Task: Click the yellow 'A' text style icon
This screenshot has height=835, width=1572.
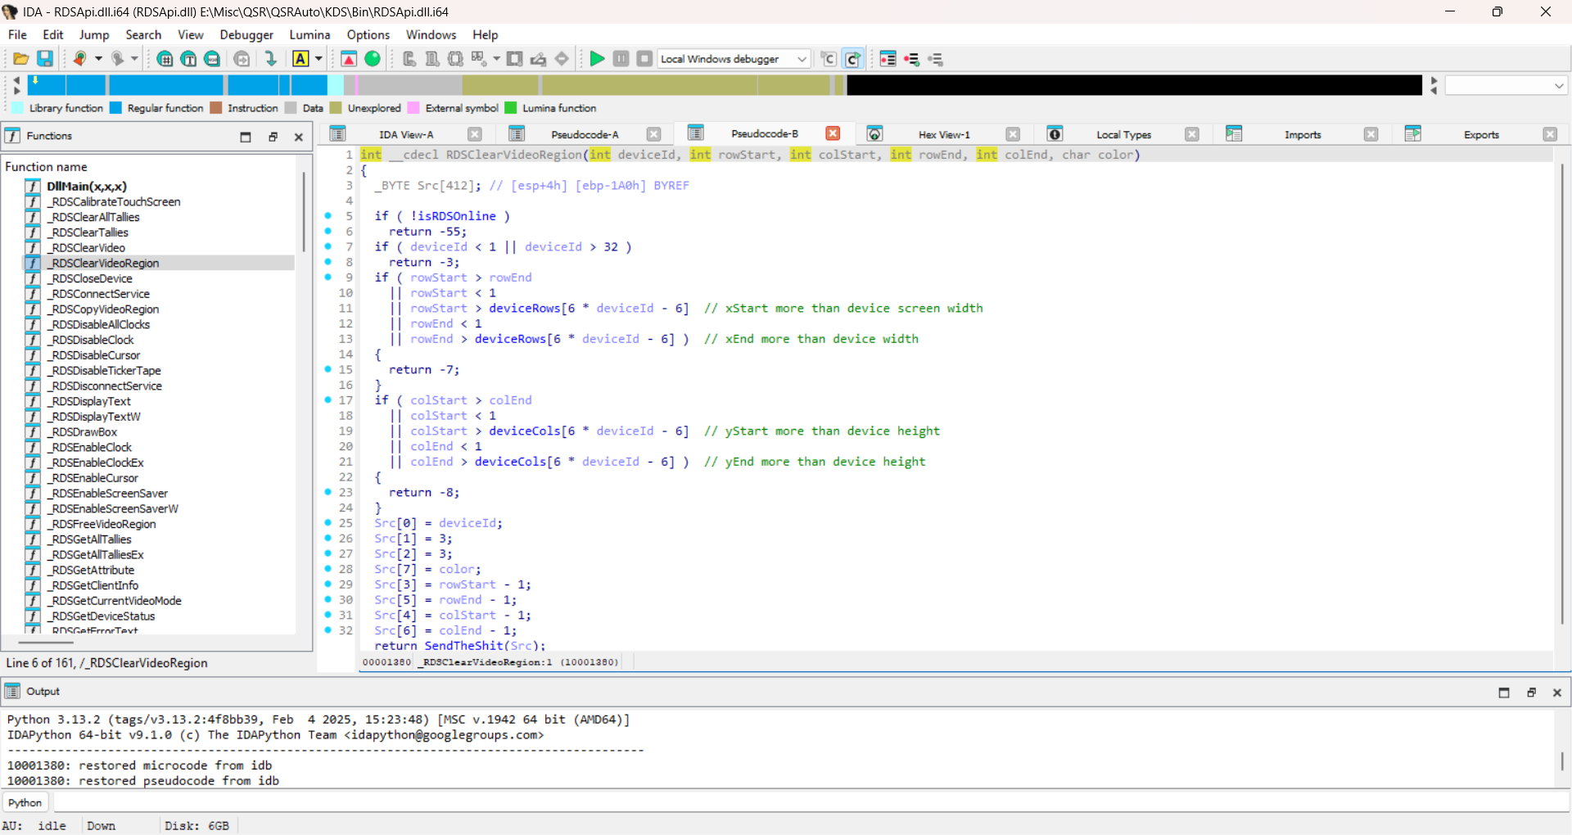Action: click(x=300, y=59)
